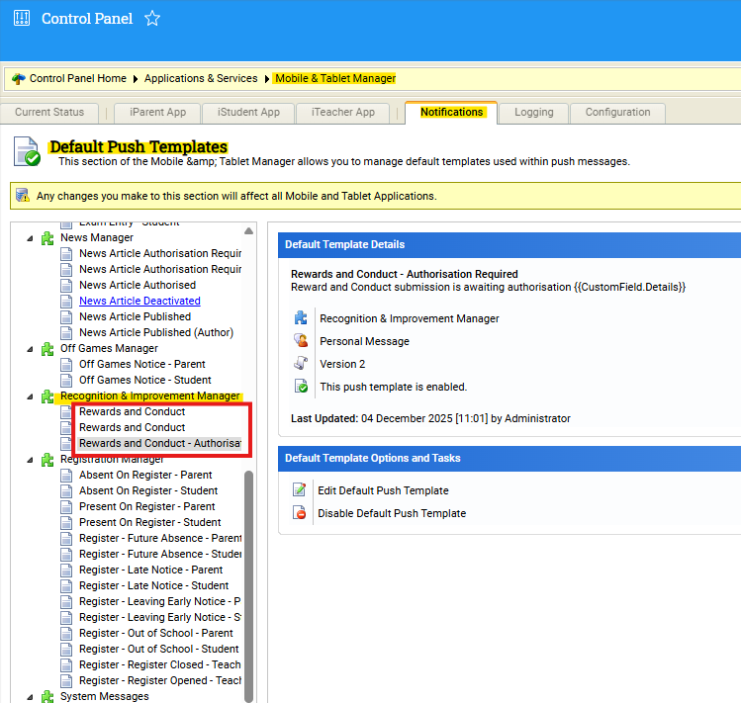Click the Last Updated timestamp text

[x=430, y=418]
